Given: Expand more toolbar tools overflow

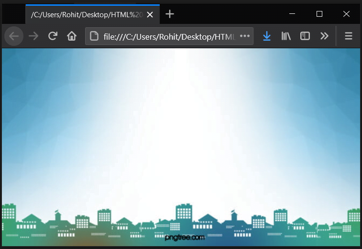Looking at the screenshot, I should pyautogui.click(x=324, y=36).
